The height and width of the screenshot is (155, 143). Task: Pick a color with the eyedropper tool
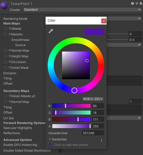(51, 31)
